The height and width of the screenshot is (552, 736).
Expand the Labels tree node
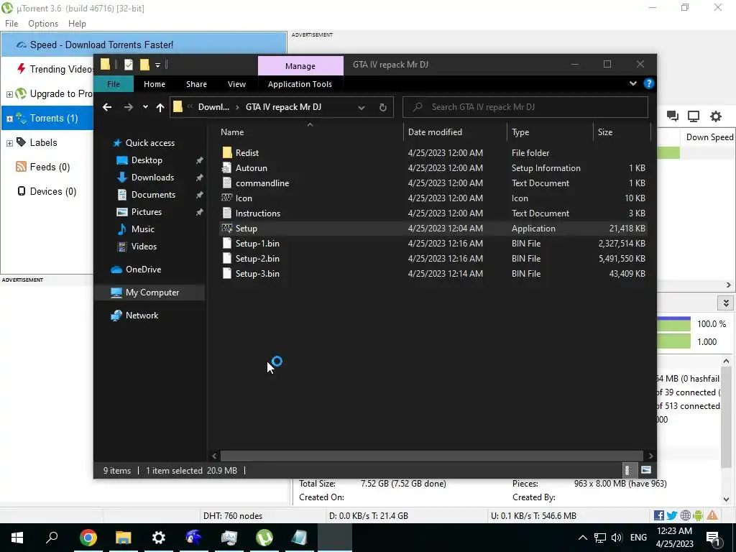point(9,143)
